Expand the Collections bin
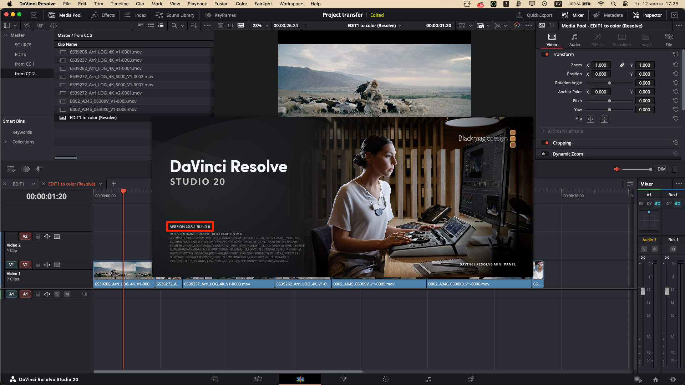 point(6,142)
